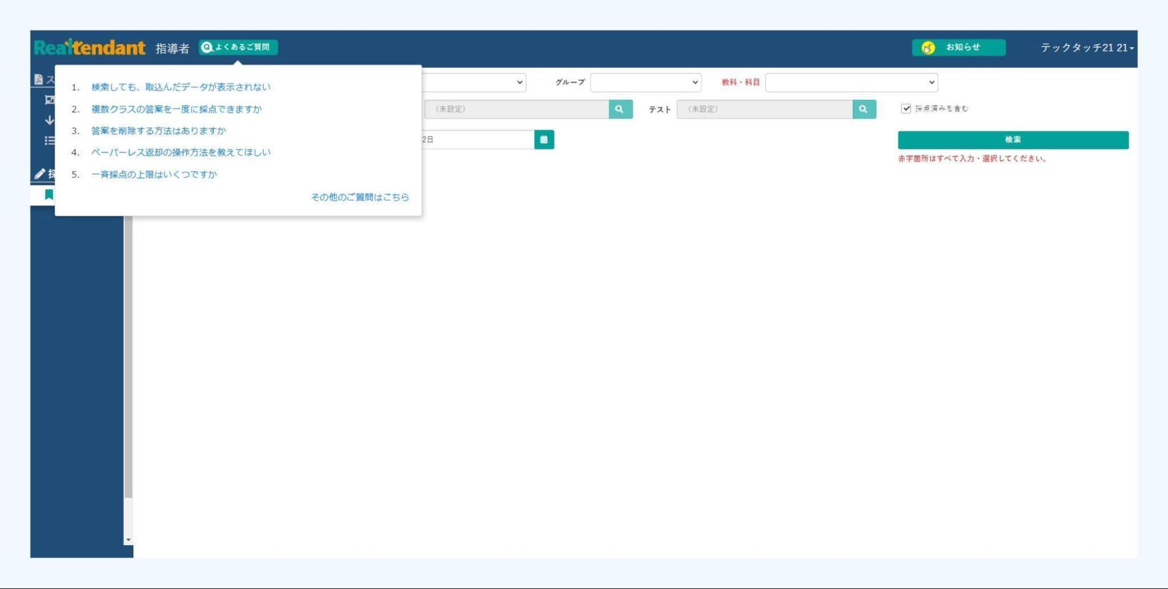This screenshot has height=589, width=1168.
Task: Toggle the 採点済みを含む checkbox
Action: 906,109
